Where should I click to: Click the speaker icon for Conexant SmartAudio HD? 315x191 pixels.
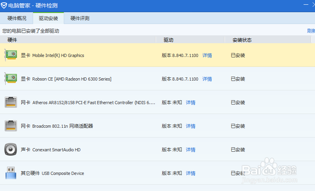(x=11, y=149)
